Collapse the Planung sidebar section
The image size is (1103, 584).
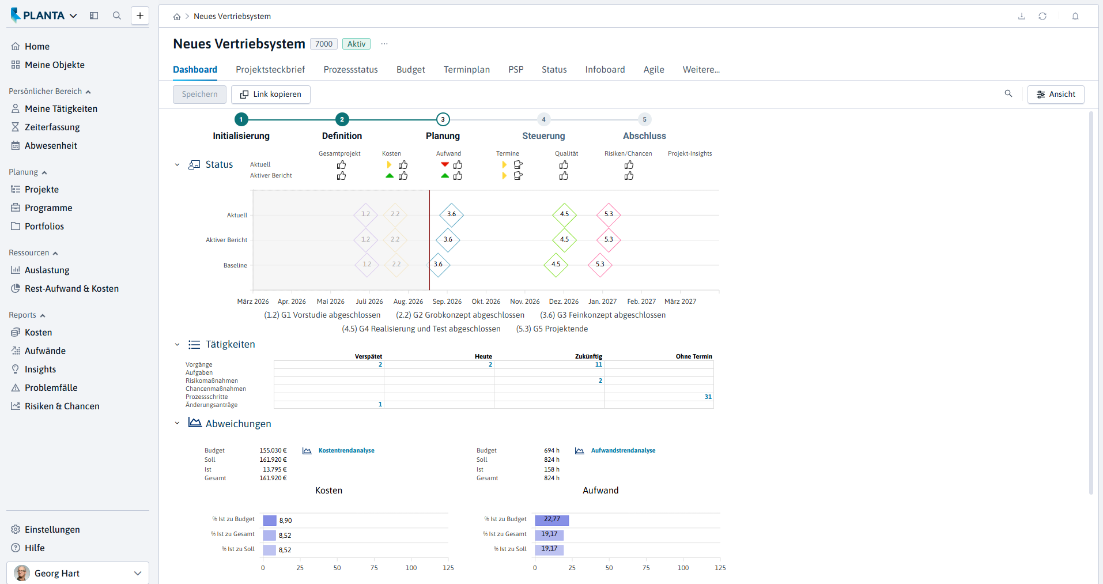[x=44, y=172]
